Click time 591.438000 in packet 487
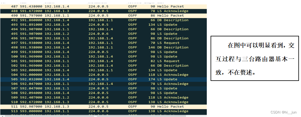This screenshot has width=301, height=117. tap(31, 6)
